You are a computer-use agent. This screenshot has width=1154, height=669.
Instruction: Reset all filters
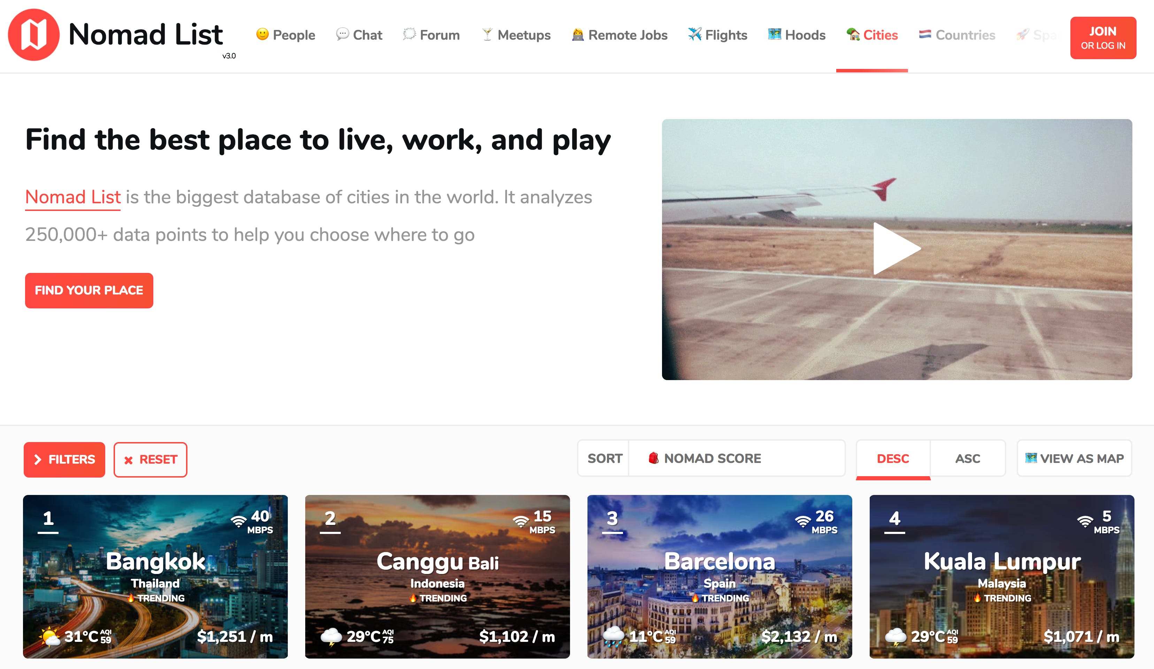[150, 459]
